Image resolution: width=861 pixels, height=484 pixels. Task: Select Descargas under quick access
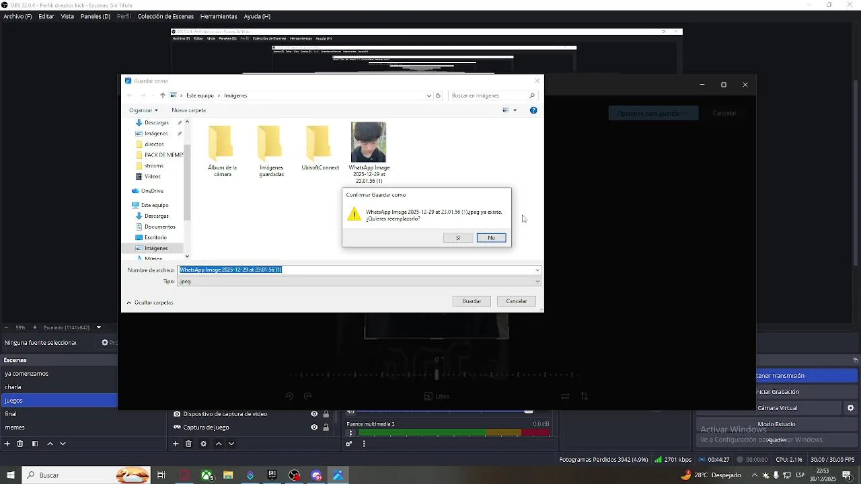[156, 122]
